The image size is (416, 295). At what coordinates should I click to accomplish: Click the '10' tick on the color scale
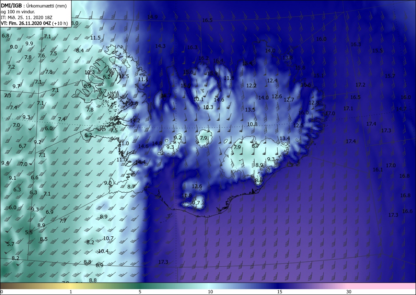(210, 292)
